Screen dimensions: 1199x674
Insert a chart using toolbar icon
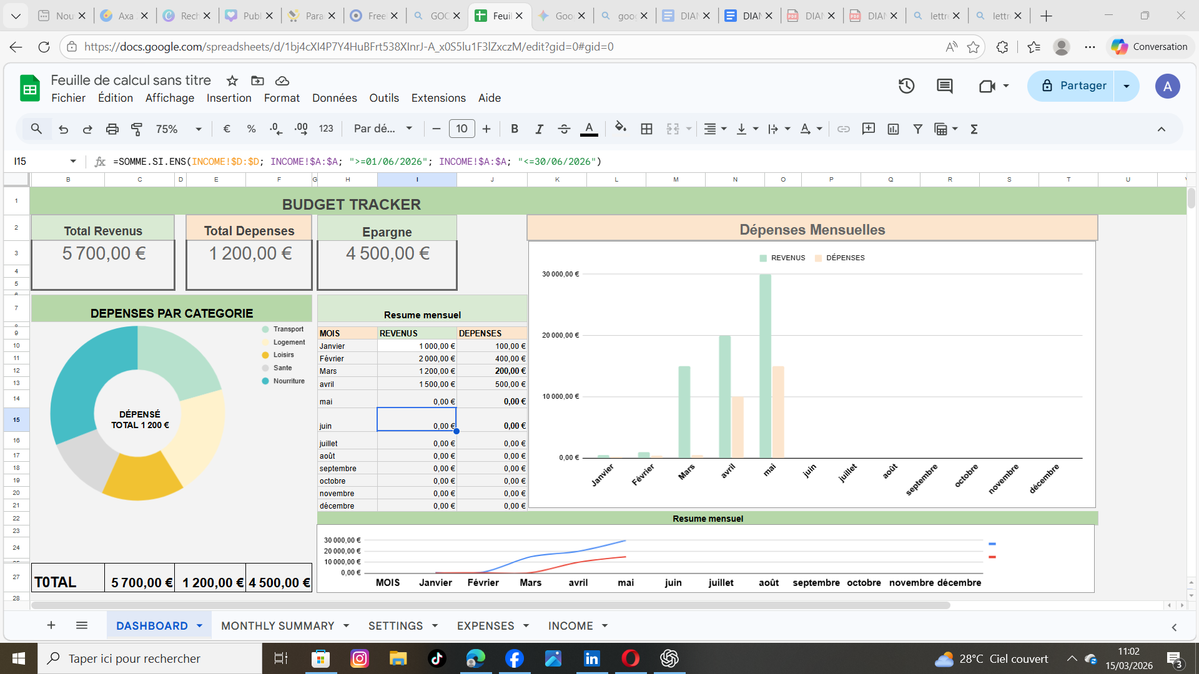click(x=893, y=129)
